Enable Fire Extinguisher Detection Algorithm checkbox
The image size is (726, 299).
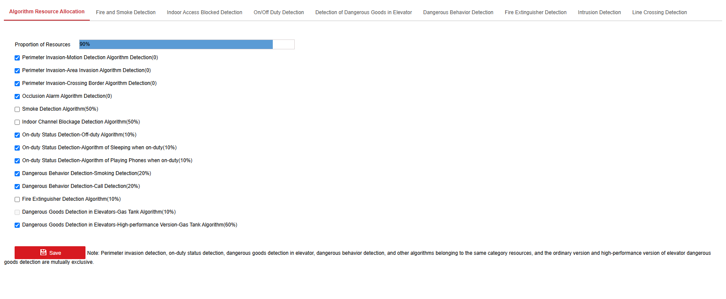(x=17, y=199)
